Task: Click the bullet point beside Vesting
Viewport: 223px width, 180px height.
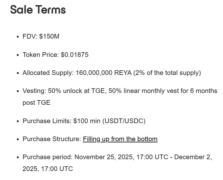Action: [18, 91]
